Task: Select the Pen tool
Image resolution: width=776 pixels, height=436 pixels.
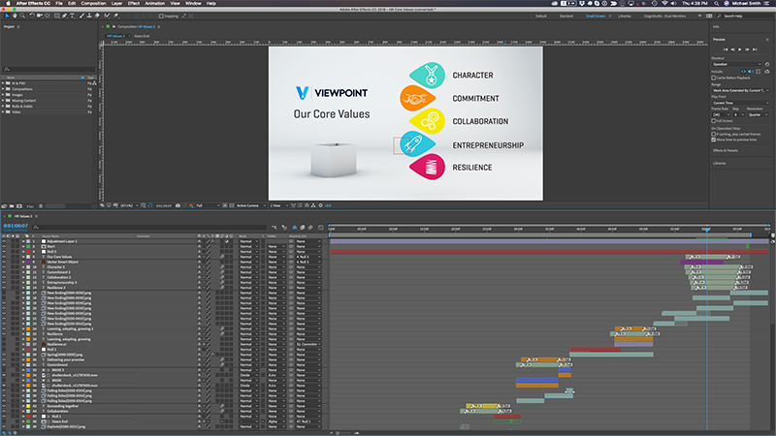Action: (x=65, y=16)
